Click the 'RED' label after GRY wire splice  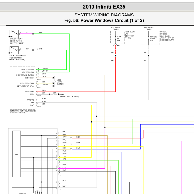coord(78,137)
